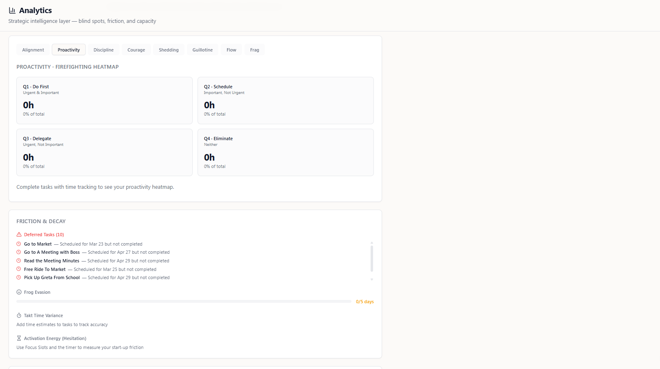Click clock icon beside Go to A Meeting with Boss
The image size is (660, 369).
click(19, 252)
